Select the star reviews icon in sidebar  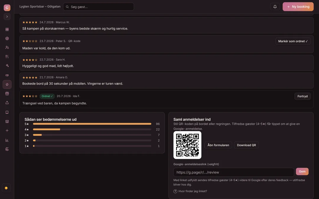[7, 85]
